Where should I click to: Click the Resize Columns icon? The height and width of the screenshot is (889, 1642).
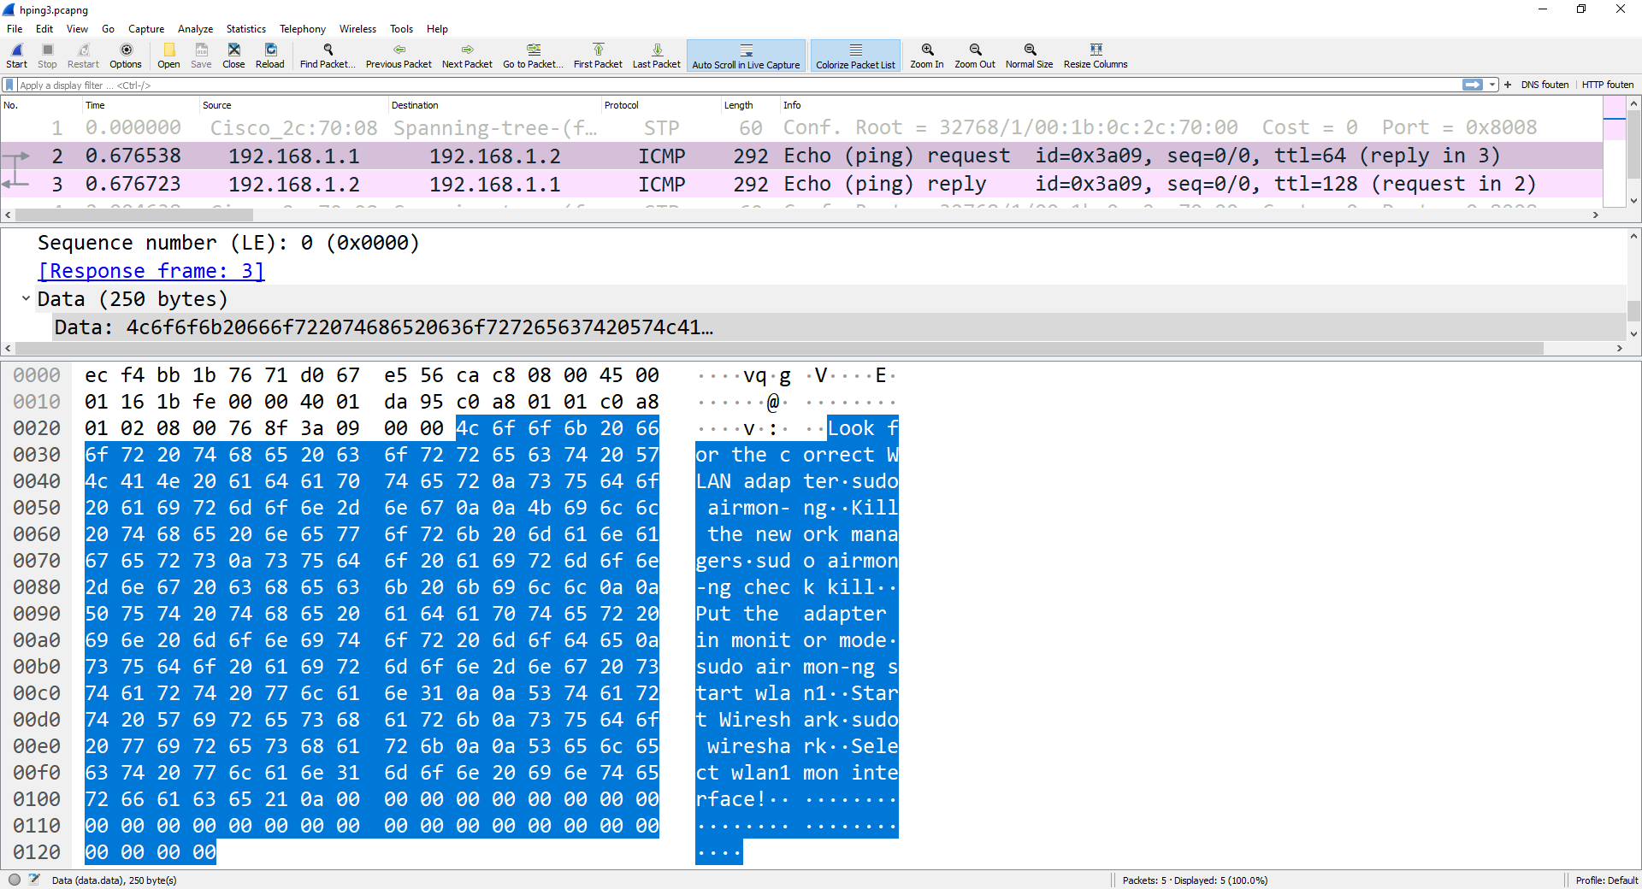[1096, 50]
